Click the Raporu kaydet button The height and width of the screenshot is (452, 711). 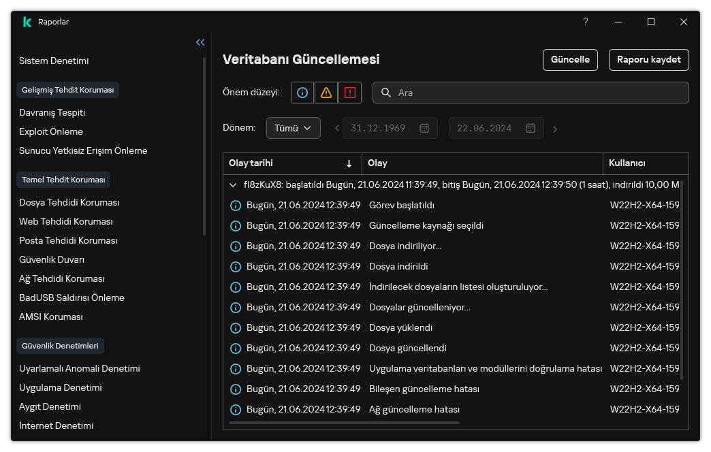click(648, 59)
